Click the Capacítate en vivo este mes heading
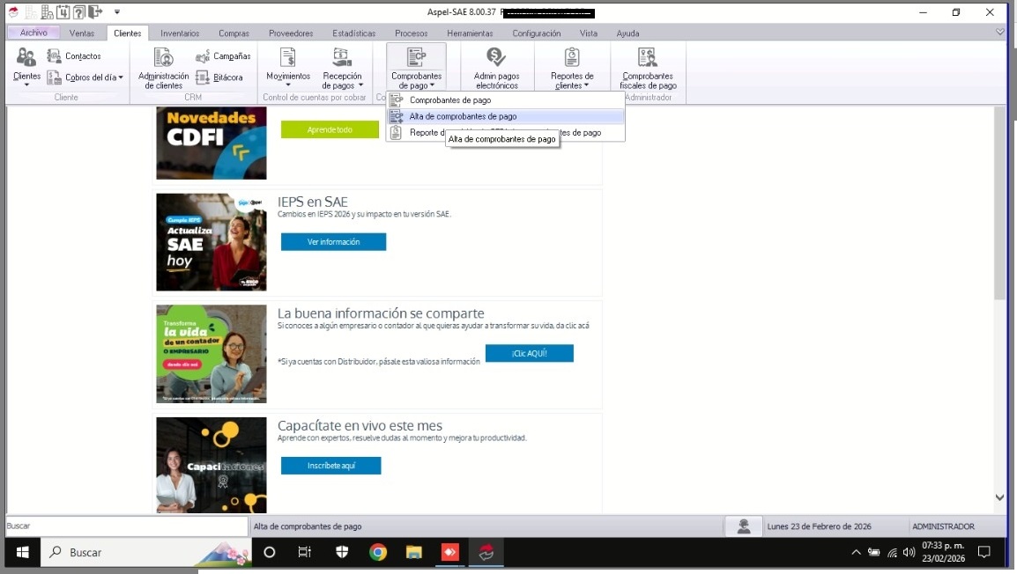 [x=360, y=425]
